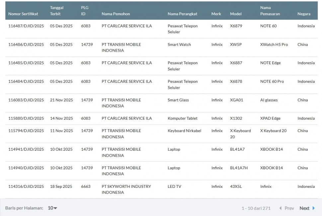Screen dimensions: 322x216
Task: Go to the Next page
Action: 304,208
